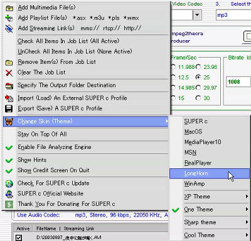Select the WinAmp skin
251x241 pixels.
pyautogui.click(x=210, y=184)
